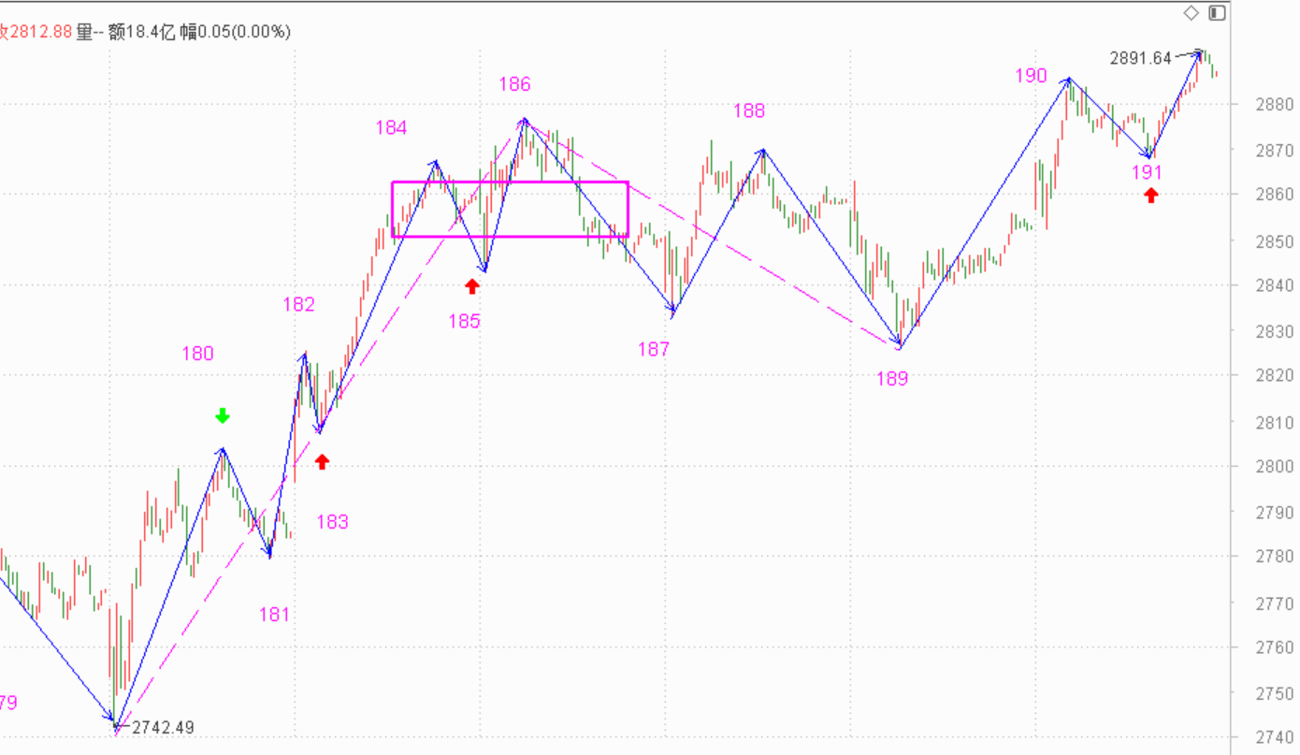Click the 2770 price axis label
Screen dimensions: 1300x755
(1275, 603)
